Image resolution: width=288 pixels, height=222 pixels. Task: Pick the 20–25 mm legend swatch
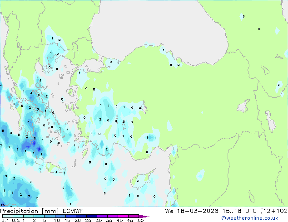81,216
